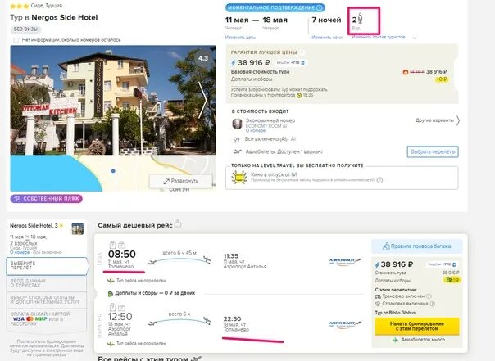
Task: Click the meal icon next to 'Все включено (AI)'
Action: pos(237,139)
